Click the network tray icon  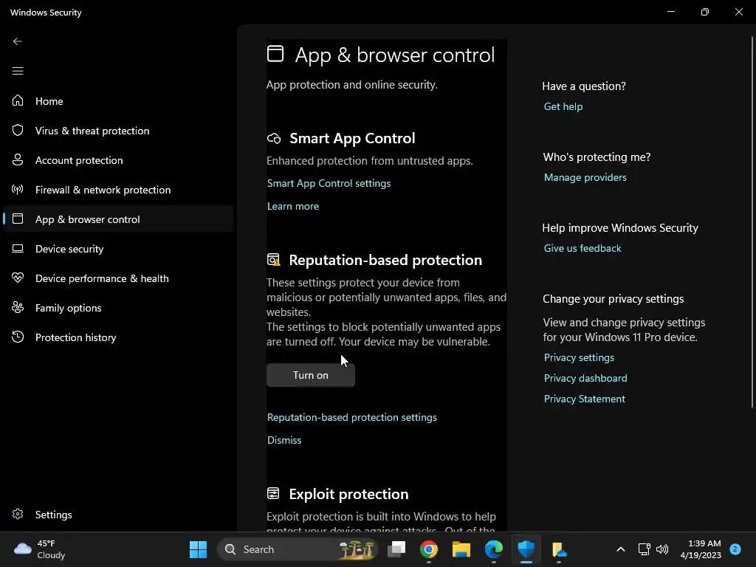click(644, 549)
